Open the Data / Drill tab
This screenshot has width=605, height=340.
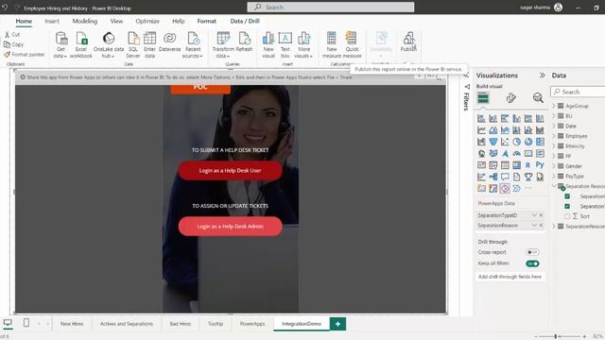coord(245,21)
